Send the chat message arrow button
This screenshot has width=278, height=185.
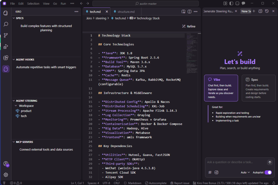point(270,162)
